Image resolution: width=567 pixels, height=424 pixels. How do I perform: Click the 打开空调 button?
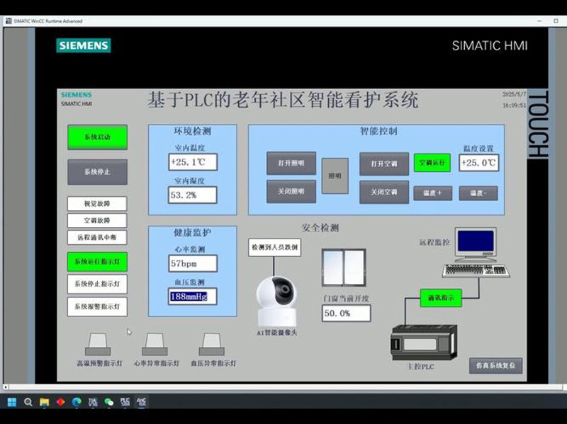tap(384, 164)
